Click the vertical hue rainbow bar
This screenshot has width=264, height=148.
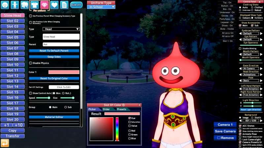click(x=117, y=129)
